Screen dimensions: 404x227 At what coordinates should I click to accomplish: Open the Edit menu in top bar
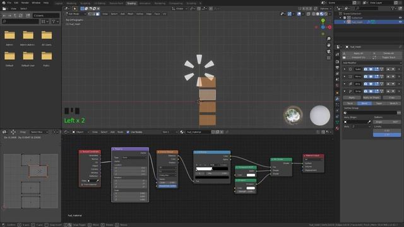tap(16, 3)
